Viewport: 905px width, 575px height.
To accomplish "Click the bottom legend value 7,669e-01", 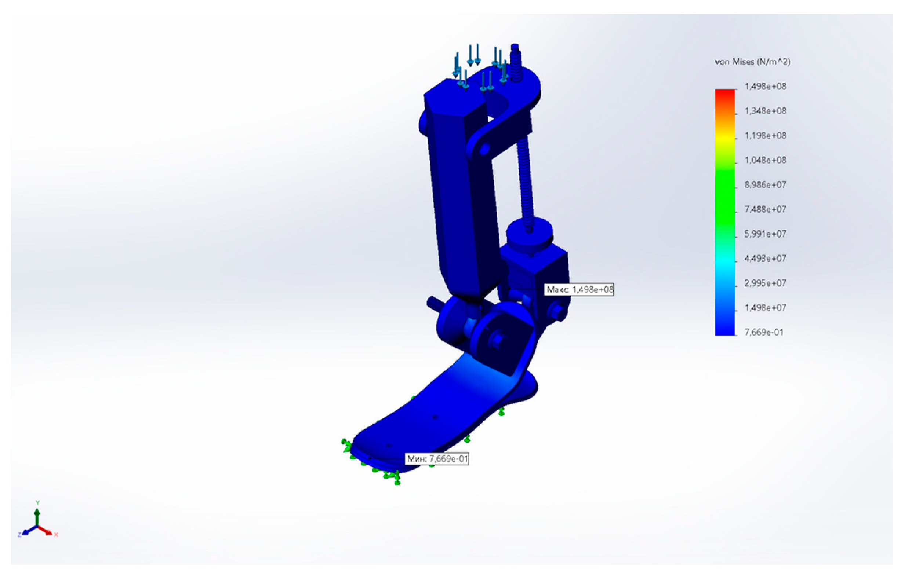I will click(x=764, y=332).
